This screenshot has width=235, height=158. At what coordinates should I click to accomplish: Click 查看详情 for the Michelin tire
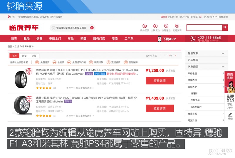pyautogui.click(x=160, y=108)
